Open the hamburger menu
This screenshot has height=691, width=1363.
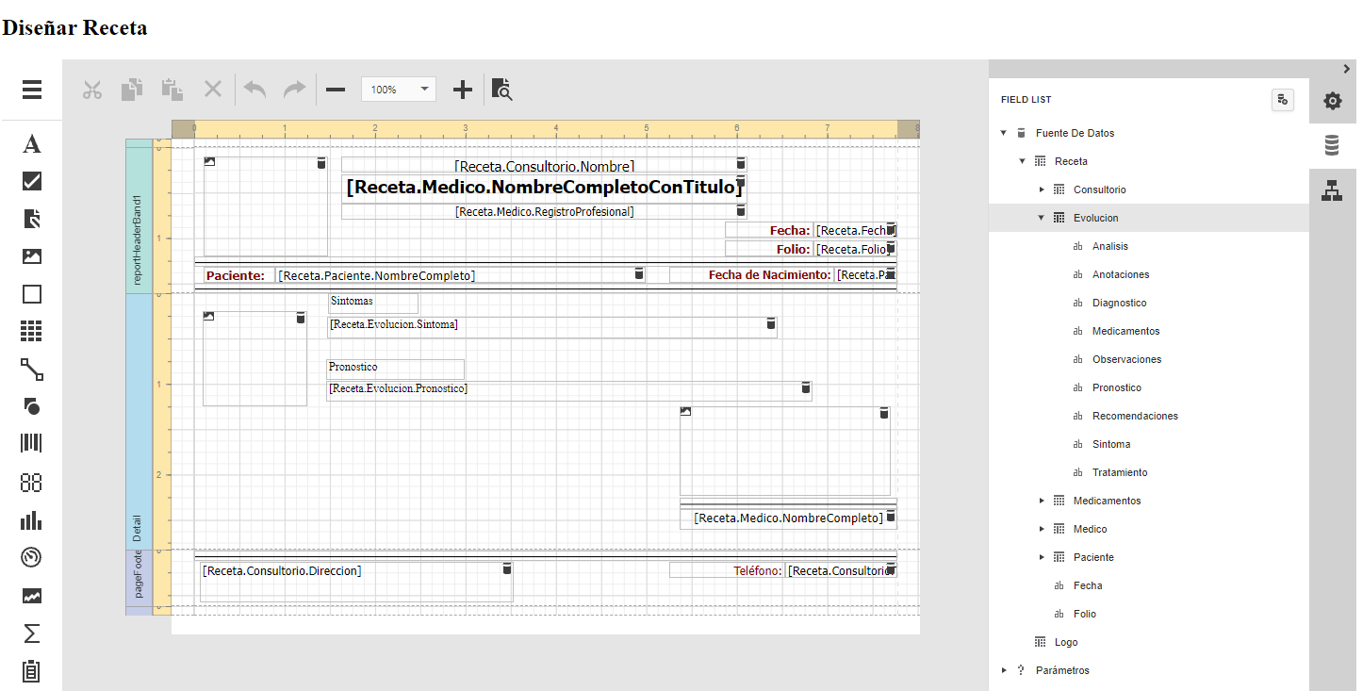point(32,90)
